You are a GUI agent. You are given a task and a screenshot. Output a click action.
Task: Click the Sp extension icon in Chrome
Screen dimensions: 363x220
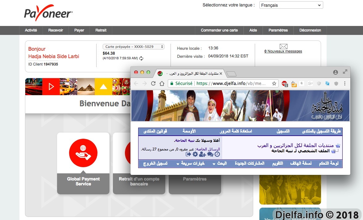(x=310, y=83)
